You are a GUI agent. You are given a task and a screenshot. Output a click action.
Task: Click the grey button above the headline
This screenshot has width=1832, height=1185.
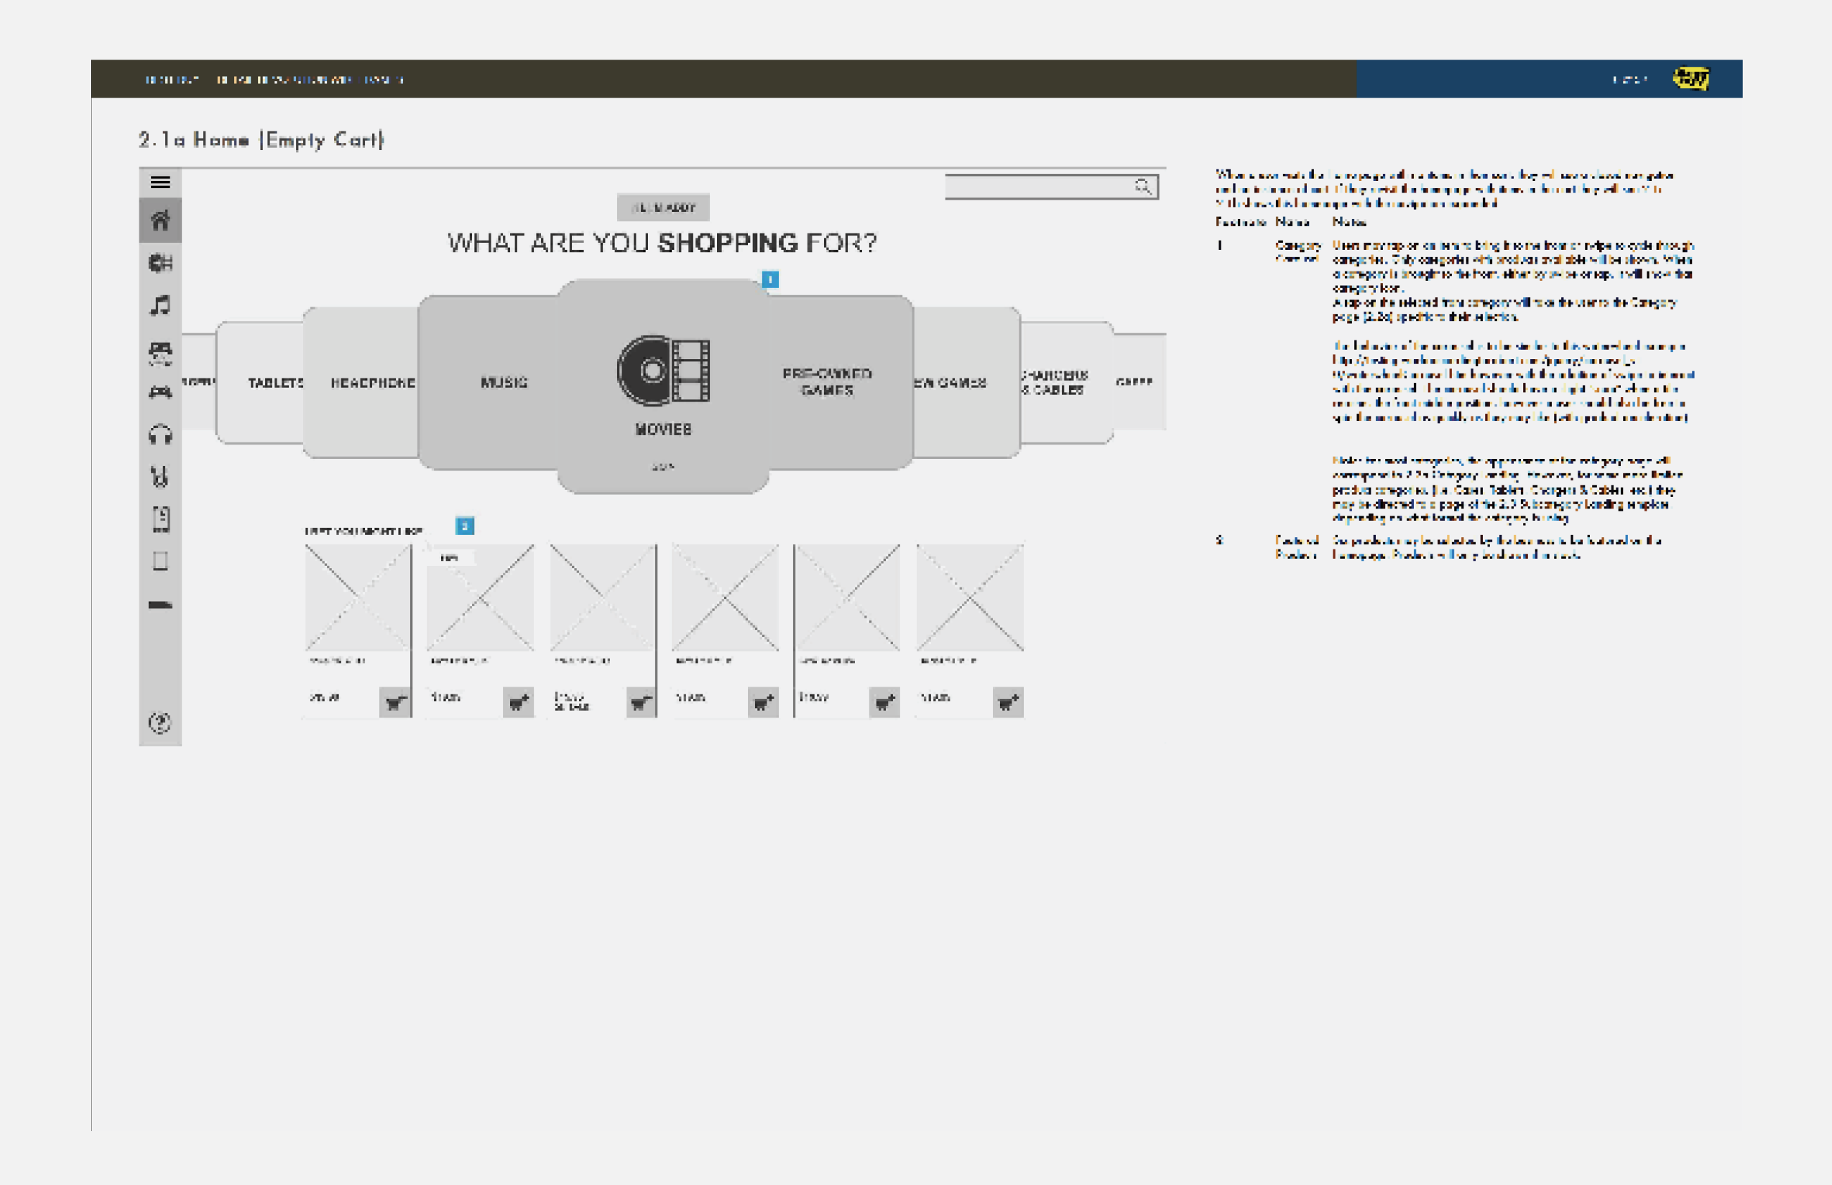(662, 208)
